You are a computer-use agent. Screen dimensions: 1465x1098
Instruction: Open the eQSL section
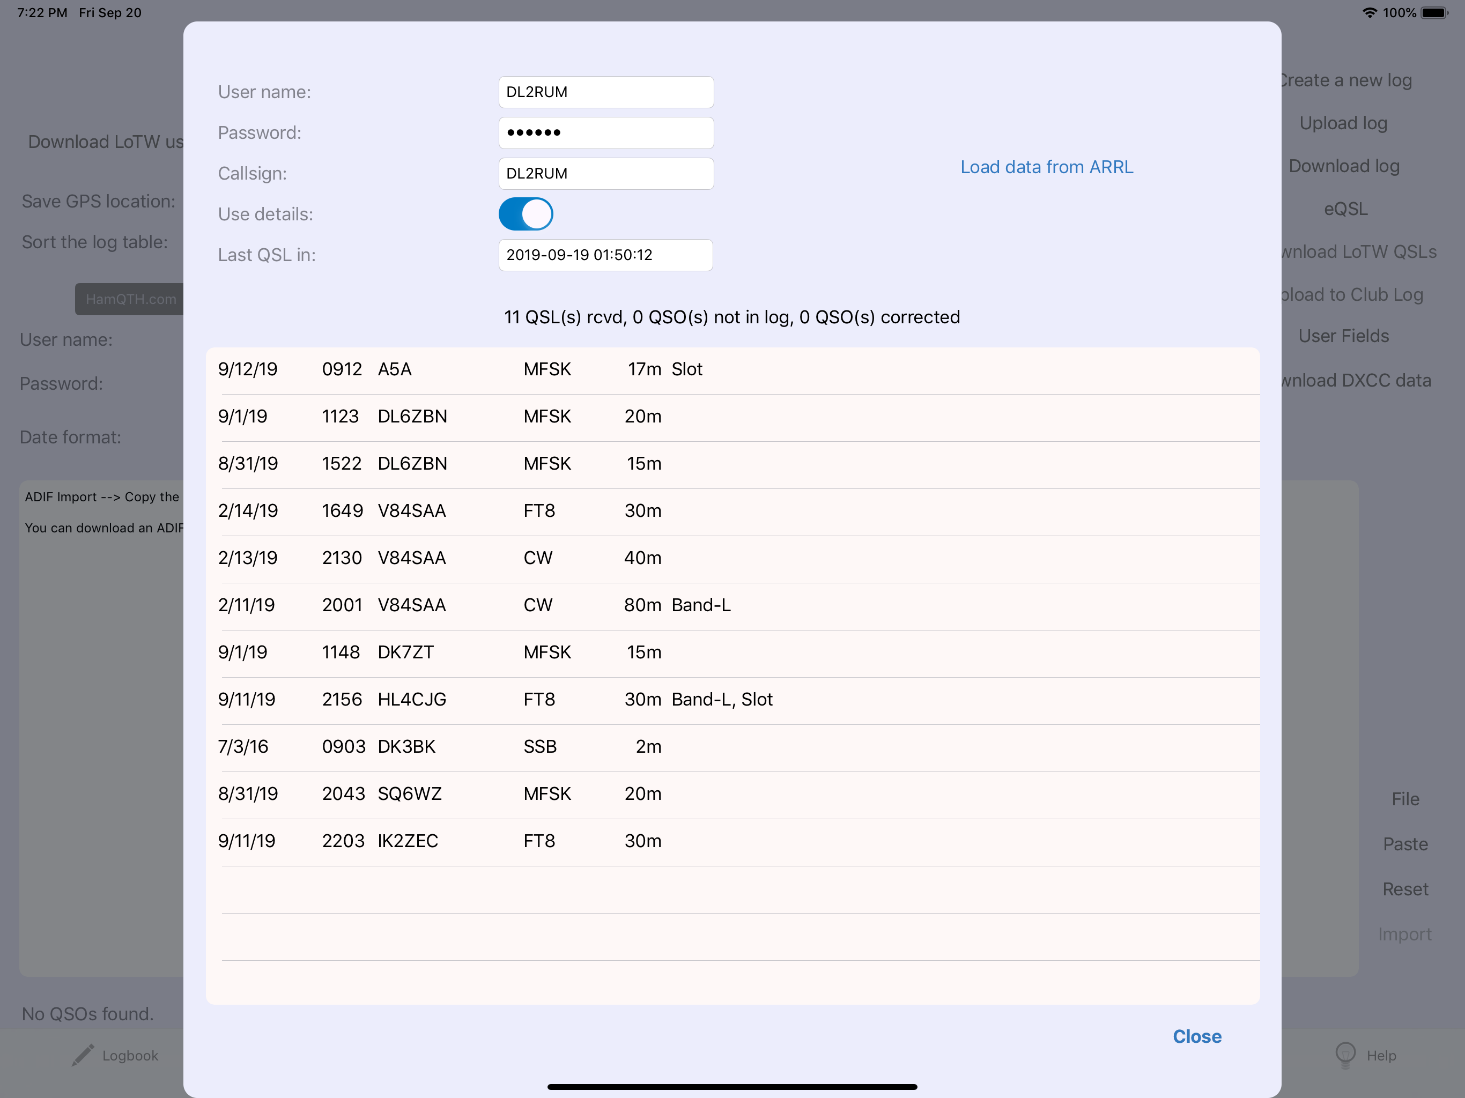coord(1345,209)
